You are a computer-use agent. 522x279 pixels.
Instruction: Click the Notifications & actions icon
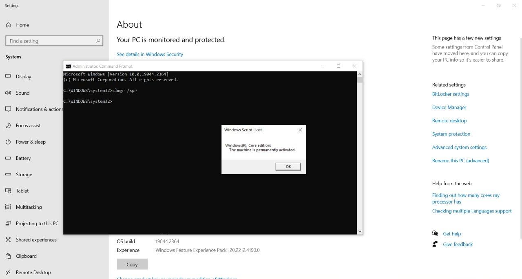click(8, 109)
